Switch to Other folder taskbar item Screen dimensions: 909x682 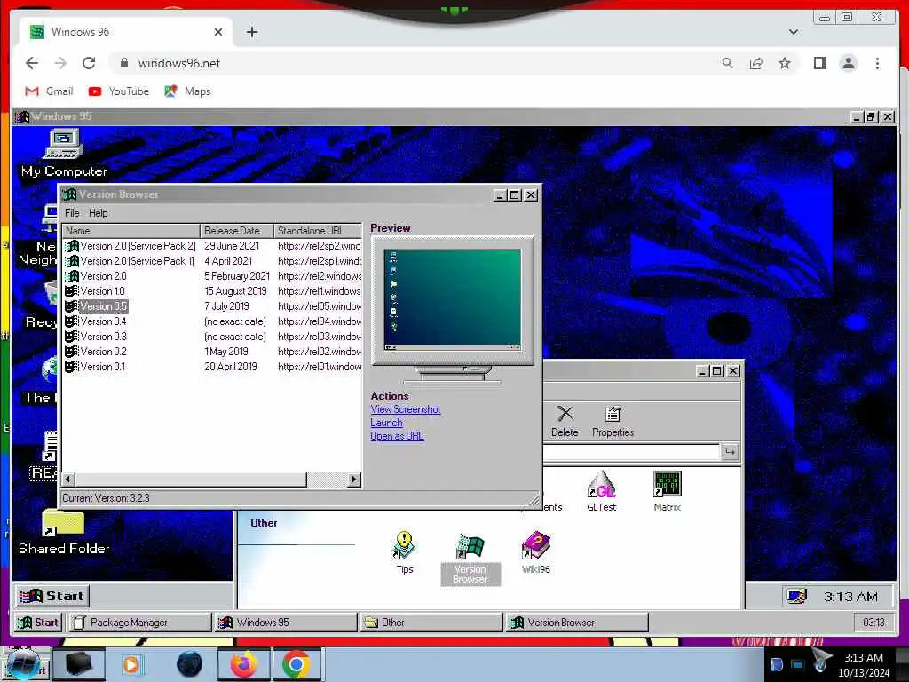point(431,623)
